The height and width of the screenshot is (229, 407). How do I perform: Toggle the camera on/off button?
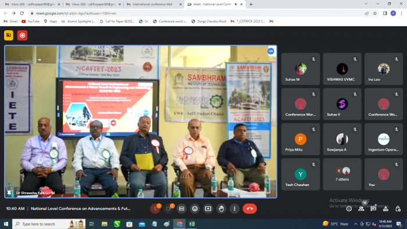point(168,209)
